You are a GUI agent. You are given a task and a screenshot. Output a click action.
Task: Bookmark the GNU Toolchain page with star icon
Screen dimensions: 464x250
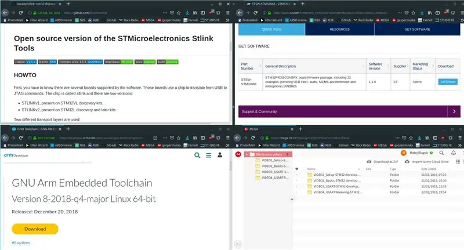coord(179,138)
